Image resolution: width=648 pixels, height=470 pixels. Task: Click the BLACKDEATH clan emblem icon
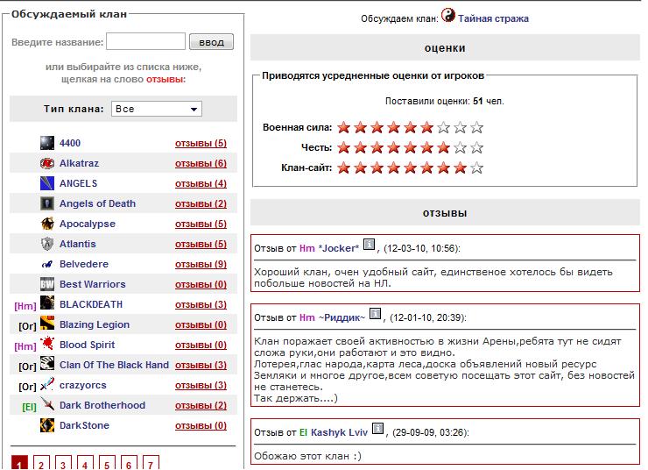[x=47, y=303]
